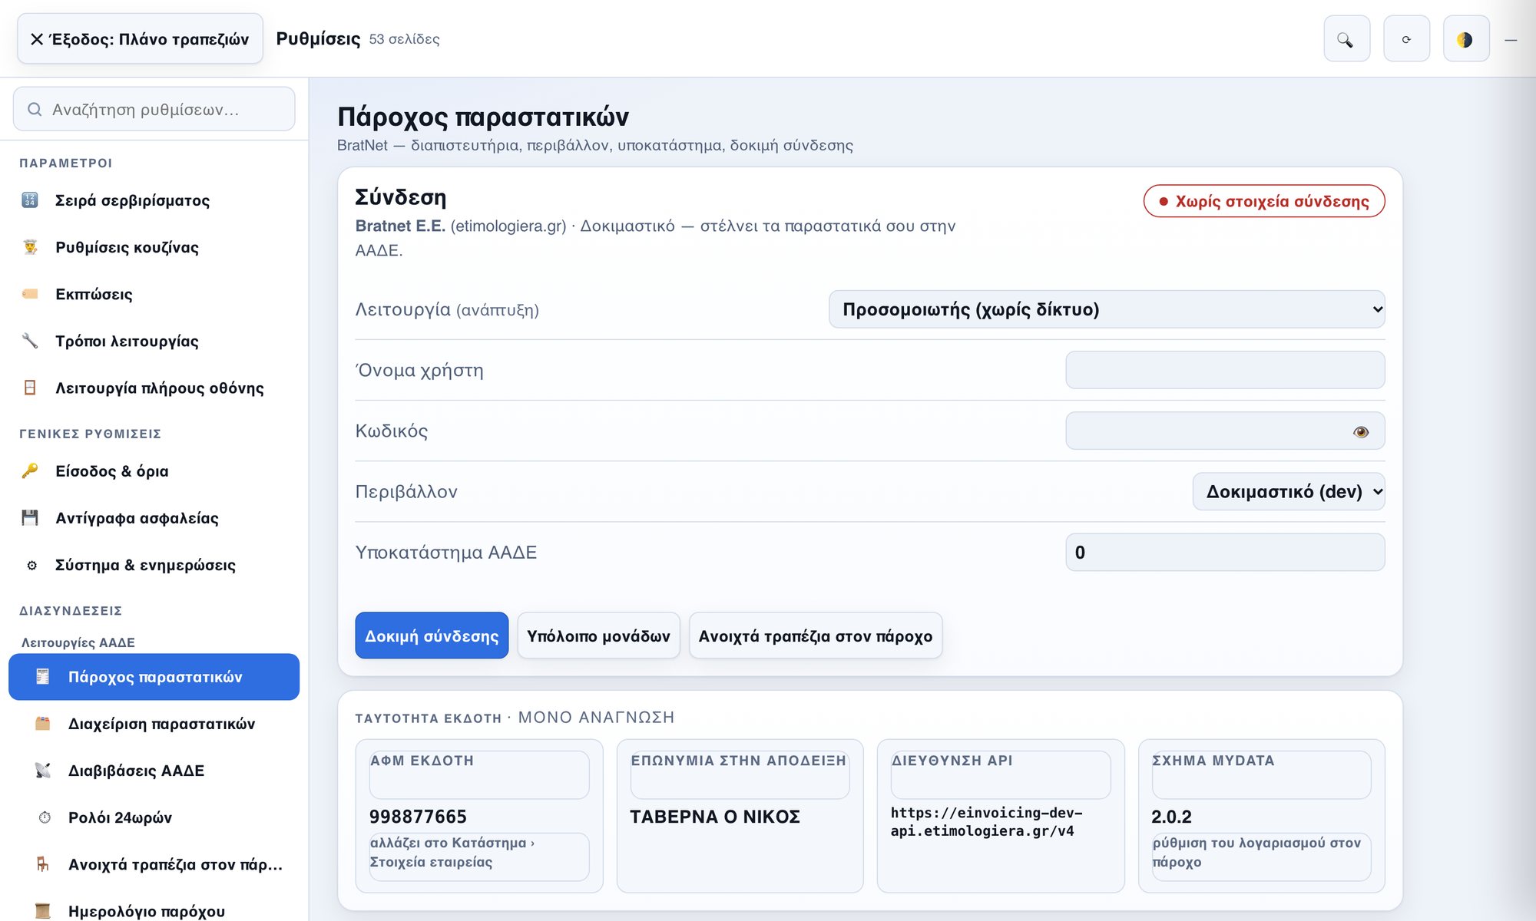Viewport: 1536px width, 921px height.
Task: Open Σύστημα & ενημερώσεις settings
Action: click(x=154, y=565)
